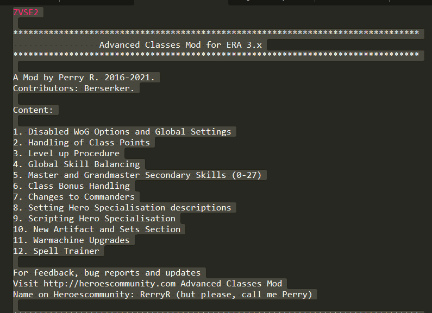Click 'Setting Hero Specialisation descriptions' line

point(122,208)
